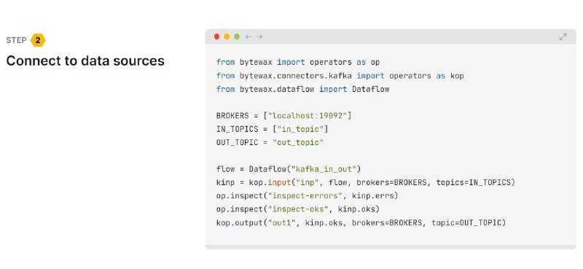Click the red close dot in the code window
The height and width of the screenshot is (269, 583).
216,36
